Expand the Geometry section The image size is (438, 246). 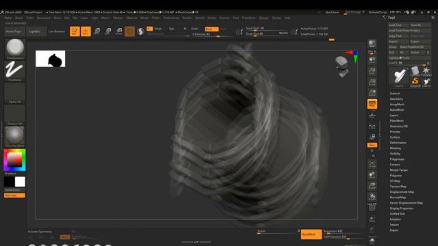click(x=396, y=99)
